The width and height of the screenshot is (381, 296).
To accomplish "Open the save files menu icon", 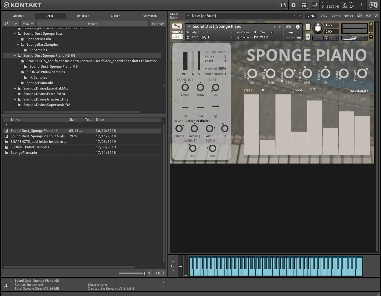I will pyautogui.click(x=283, y=5).
